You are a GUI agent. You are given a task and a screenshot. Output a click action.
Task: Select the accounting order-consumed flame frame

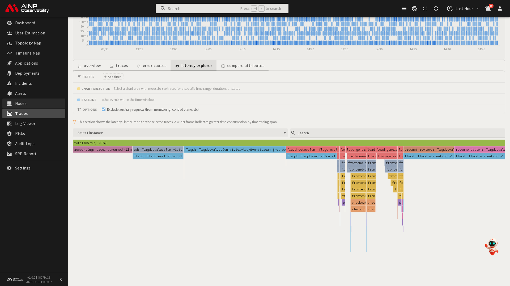[103, 149]
